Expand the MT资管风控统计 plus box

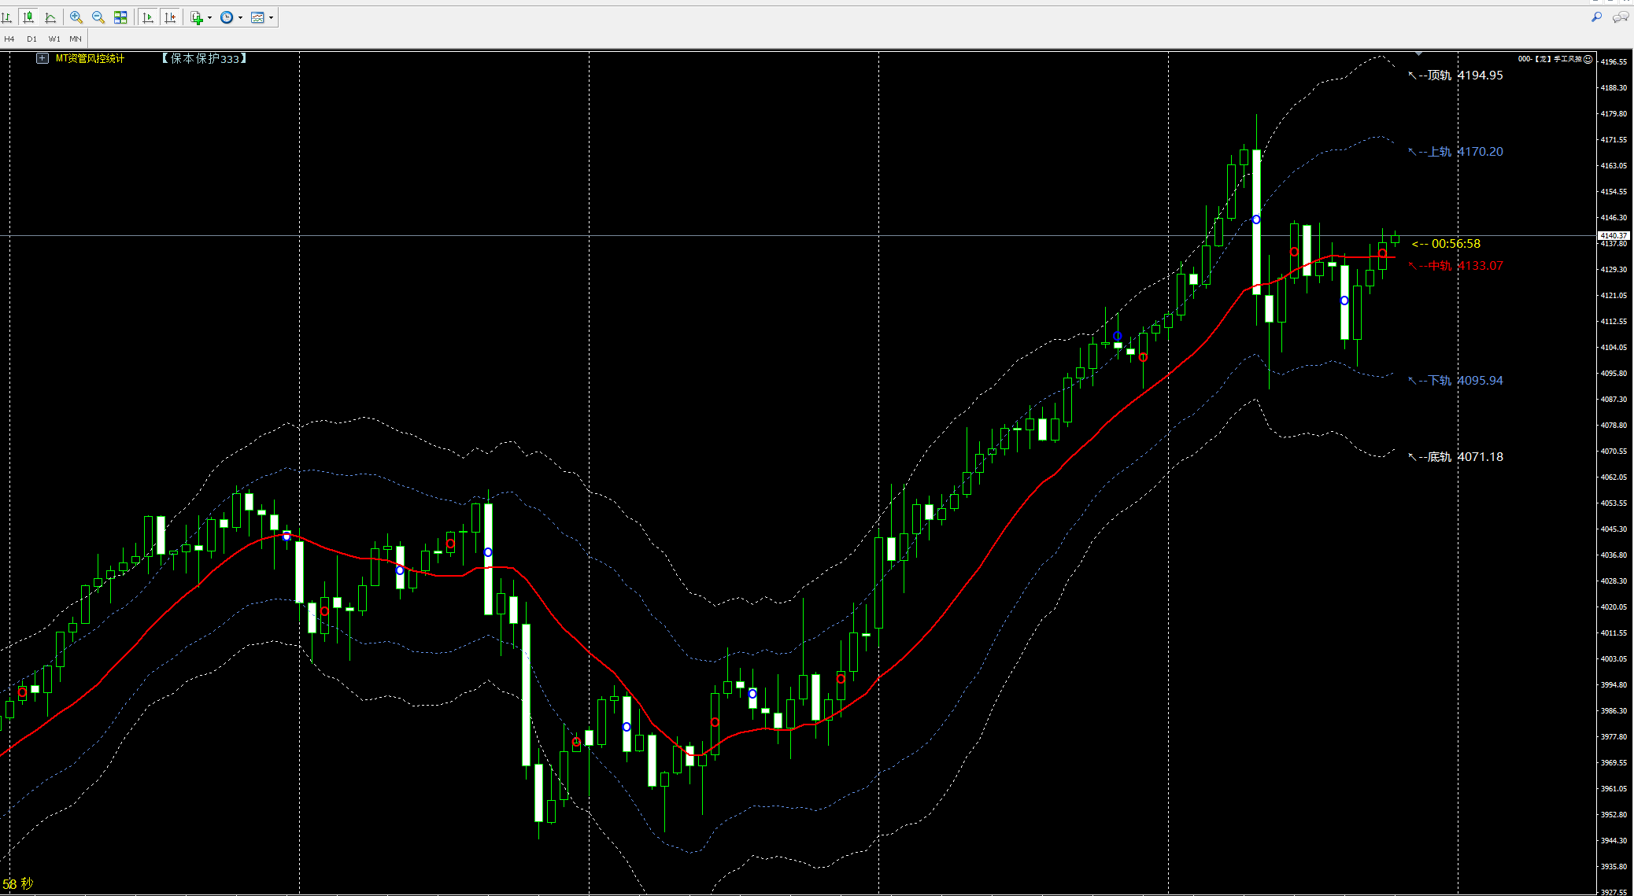(43, 58)
